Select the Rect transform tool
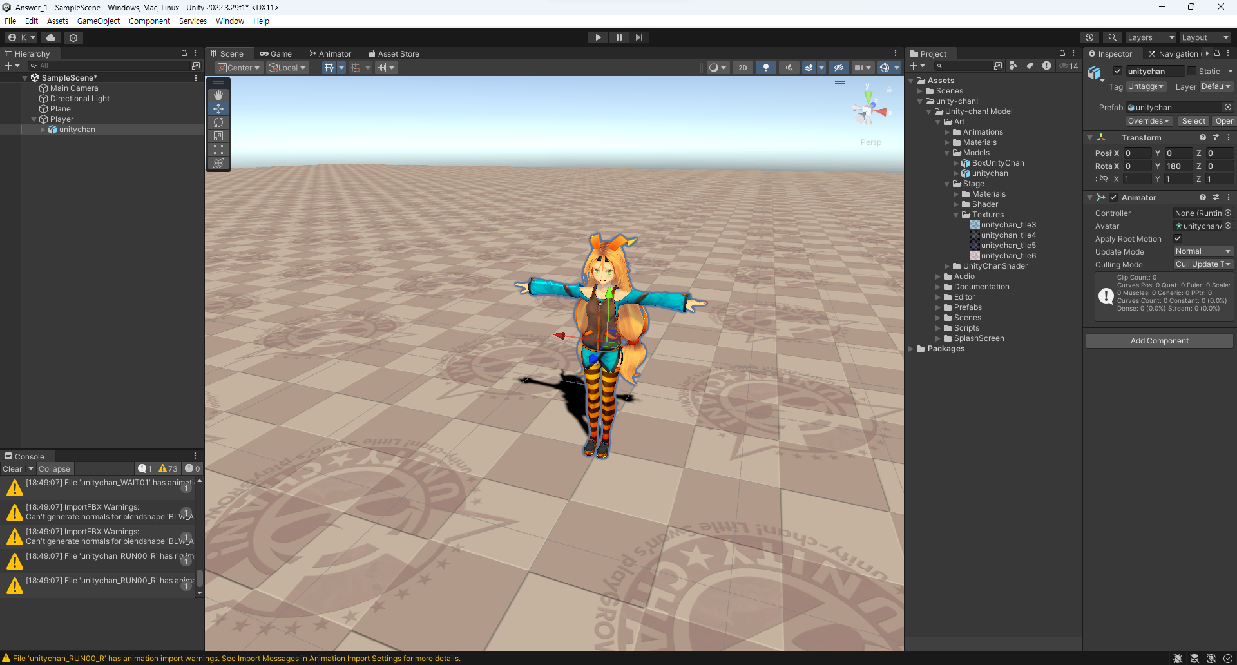 click(218, 149)
